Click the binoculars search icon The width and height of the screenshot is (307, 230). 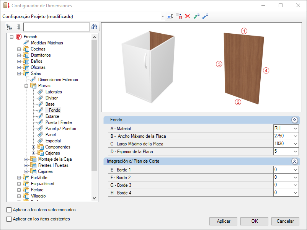click(95, 27)
